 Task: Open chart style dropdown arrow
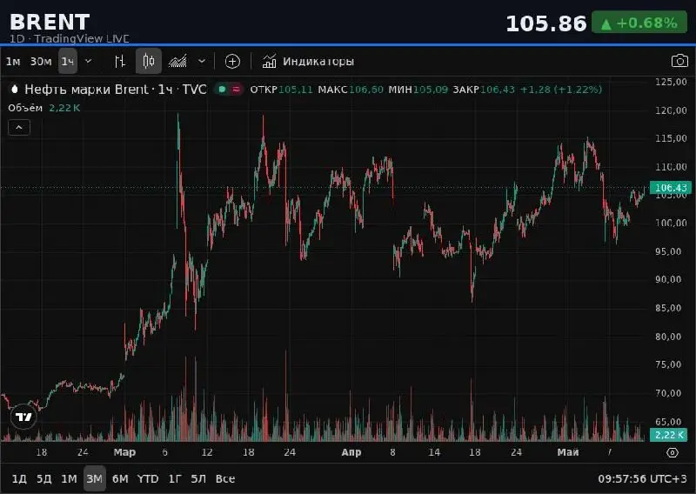pos(202,61)
